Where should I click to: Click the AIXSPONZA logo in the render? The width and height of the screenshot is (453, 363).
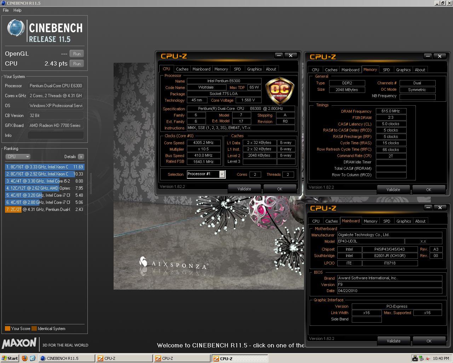(x=173, y=263)
